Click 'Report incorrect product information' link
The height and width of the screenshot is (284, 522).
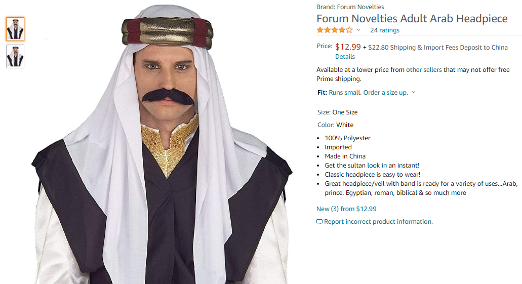(378, 222)
